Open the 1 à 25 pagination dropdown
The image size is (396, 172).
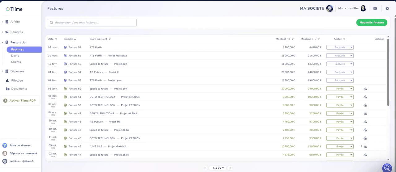tap(218, 168)
